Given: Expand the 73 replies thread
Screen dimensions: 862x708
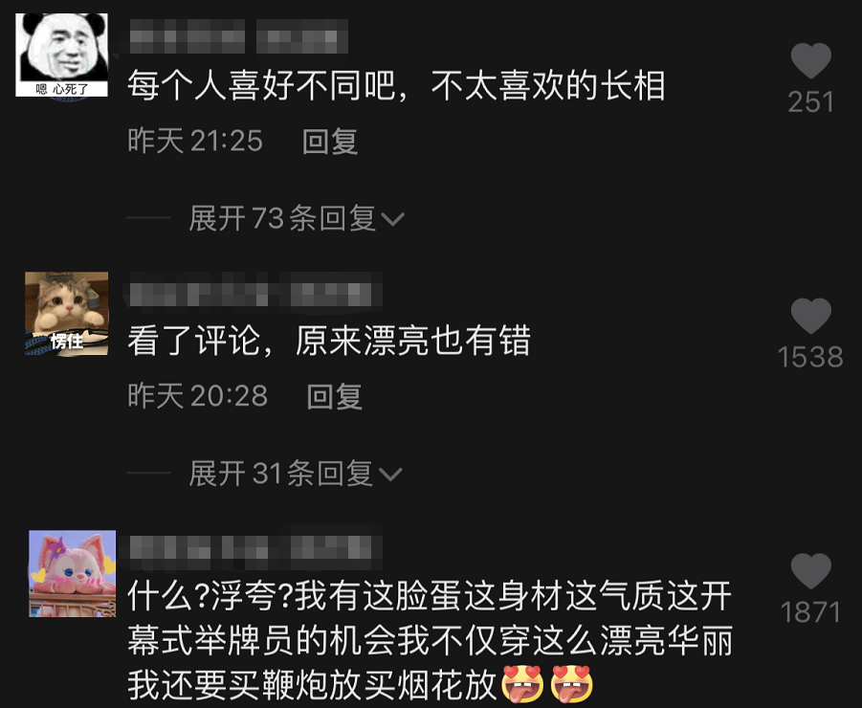Looking at the screenshot, I should tap(297, 218).
